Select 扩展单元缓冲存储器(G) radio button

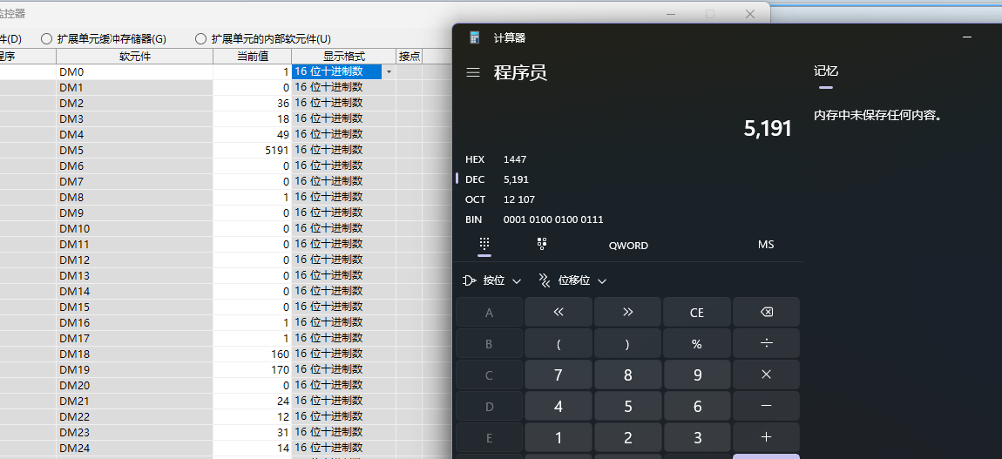click(47, 39)
